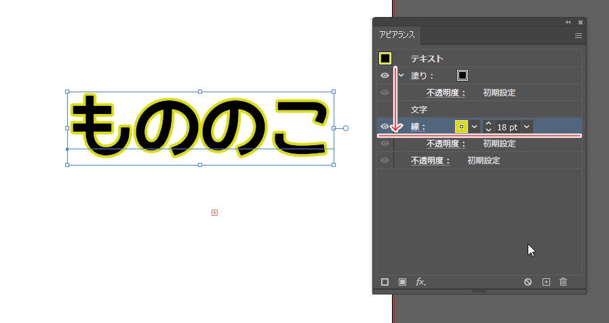The height and width of the screenshot is (323, 609).
Task: Collapse the 塗り fill row chevron
Action: [401, 75]
